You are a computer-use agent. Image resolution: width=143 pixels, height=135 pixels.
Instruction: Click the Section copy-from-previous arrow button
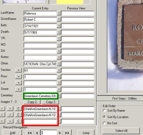tap(59, 70)
